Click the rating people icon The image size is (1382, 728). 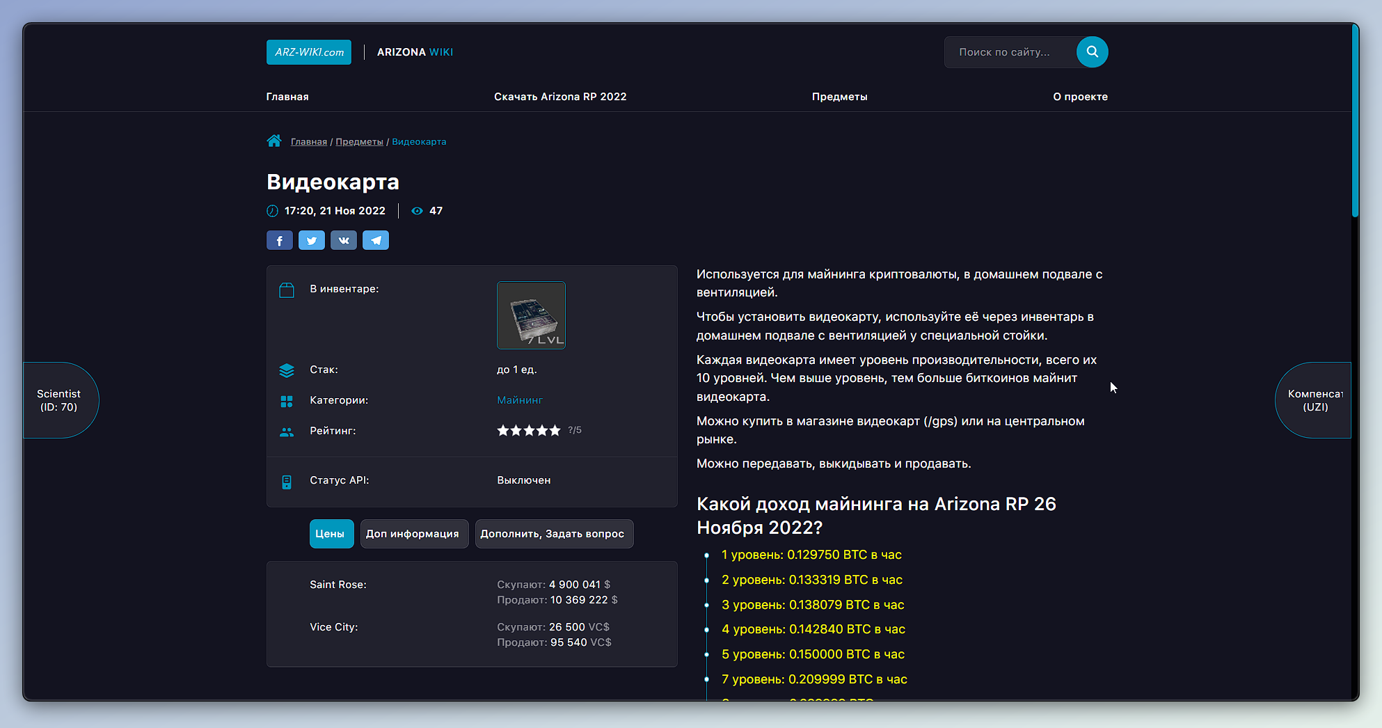(x=287, y=432)
